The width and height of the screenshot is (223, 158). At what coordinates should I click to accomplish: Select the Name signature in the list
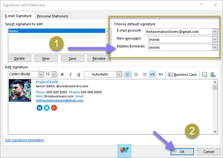pyautogui.click(x=56, y=31)
